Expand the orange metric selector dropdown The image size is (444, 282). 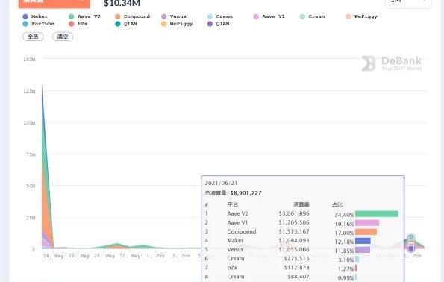coord(54,3)
